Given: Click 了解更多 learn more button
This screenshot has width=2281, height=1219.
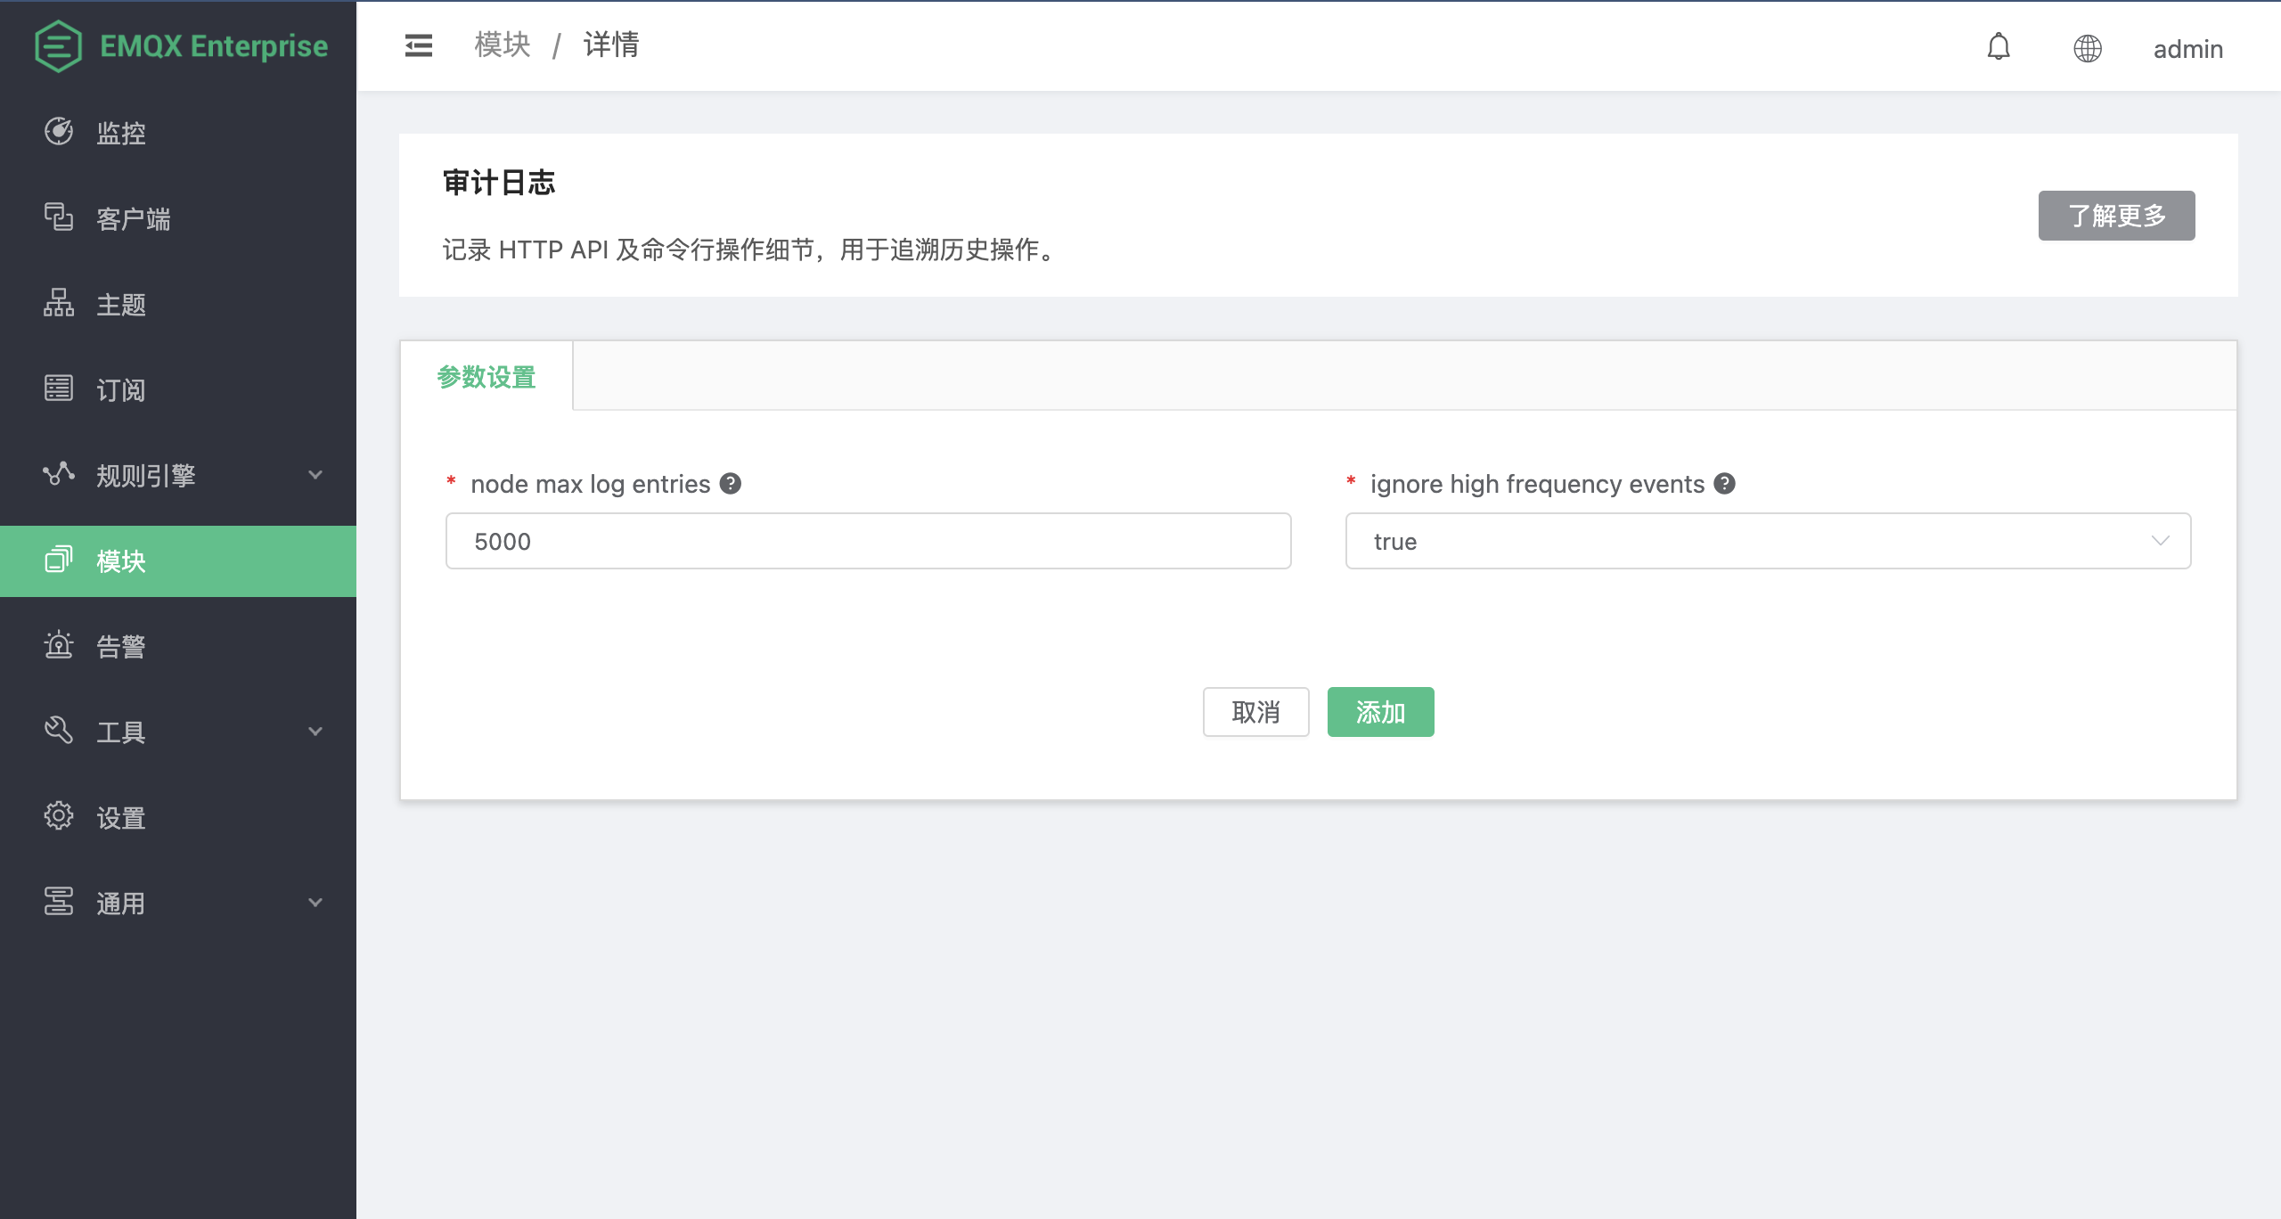Looking at the screenshot, I should click(x=2116, y=216).
